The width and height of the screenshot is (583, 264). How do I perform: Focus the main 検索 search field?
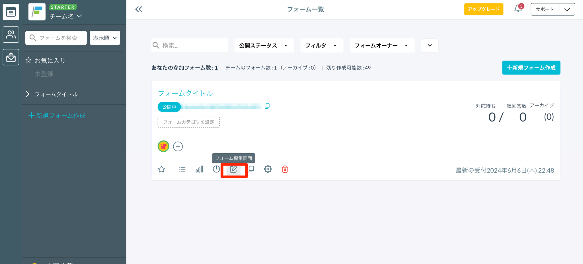point(190,46)
